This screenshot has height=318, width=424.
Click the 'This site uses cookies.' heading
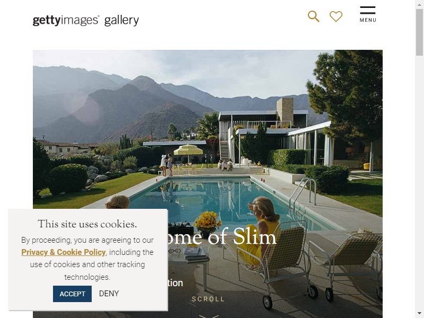(x=87, y=224)
